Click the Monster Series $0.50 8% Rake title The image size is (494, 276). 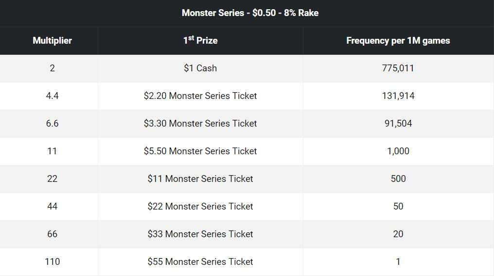tap(250, 13)
